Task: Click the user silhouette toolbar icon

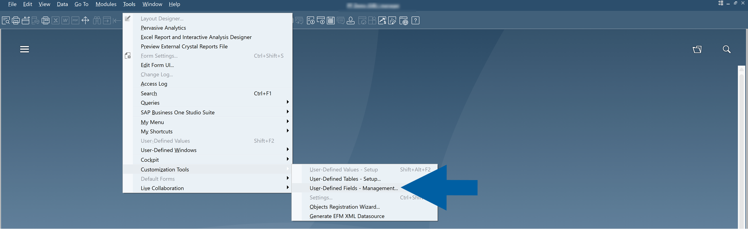Action: [x=351, y=20]
